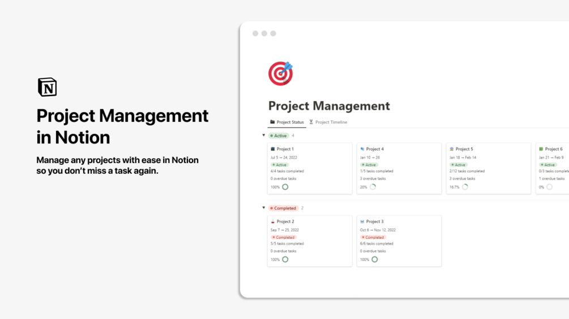This screenshot has height=319, width=569.
Task: Click Project 5's 16.7% progress ring
Action: tap(465, 187)
